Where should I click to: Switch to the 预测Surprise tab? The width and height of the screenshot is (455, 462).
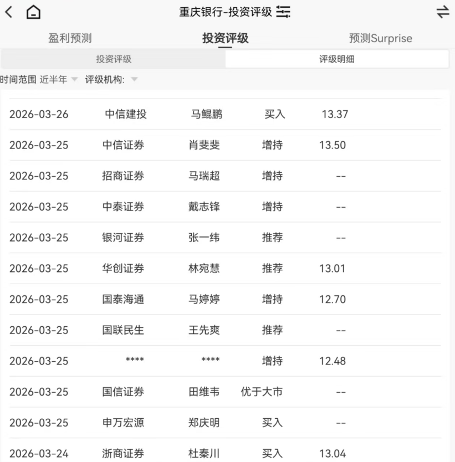tap(380, 38)
